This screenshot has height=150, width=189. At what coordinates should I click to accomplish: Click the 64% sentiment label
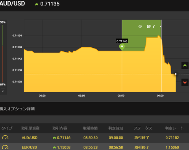[x=3, y=84]
